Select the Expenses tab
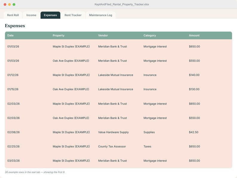Screen dimensions: 237x178 50,15
